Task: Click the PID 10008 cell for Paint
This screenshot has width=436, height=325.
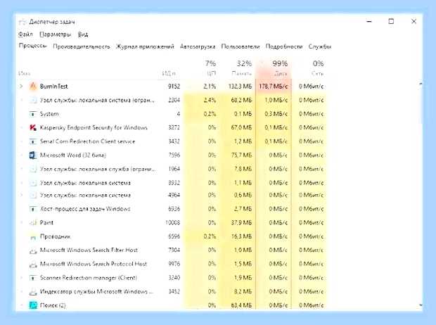Action: (173, 222)
